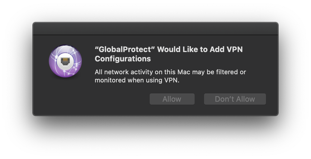Click the word "Configurations" in the heading
The width and height of the screenshot is (311, 159).
(x=123, y=59)
